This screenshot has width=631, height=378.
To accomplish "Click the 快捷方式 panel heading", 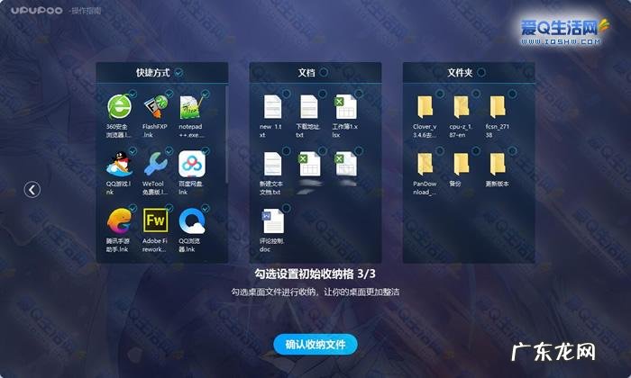I will [152, 73].
